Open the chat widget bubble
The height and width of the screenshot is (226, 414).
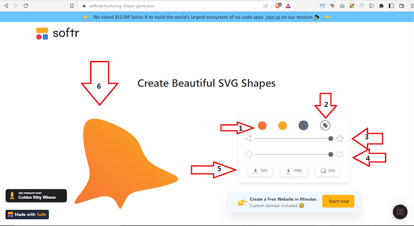click(x=400, y=212)
